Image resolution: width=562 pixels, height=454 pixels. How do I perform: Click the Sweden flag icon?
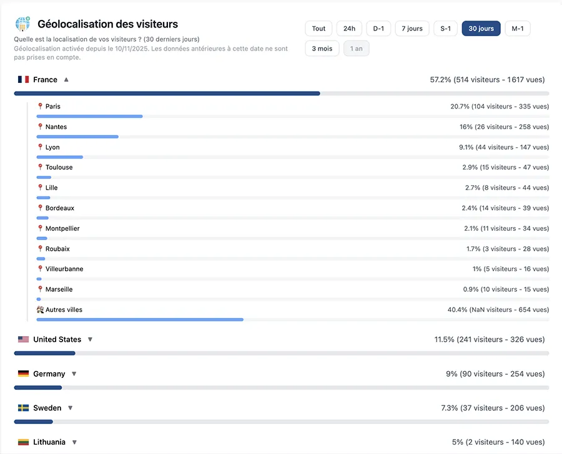tap(24, 408)
